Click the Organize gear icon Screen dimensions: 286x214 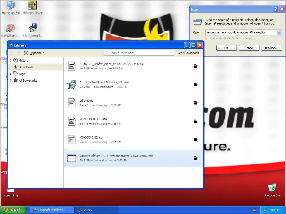26,53
